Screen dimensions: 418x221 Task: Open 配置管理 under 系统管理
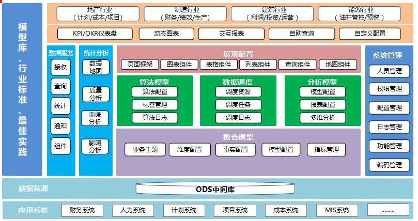tap(389, 108)
